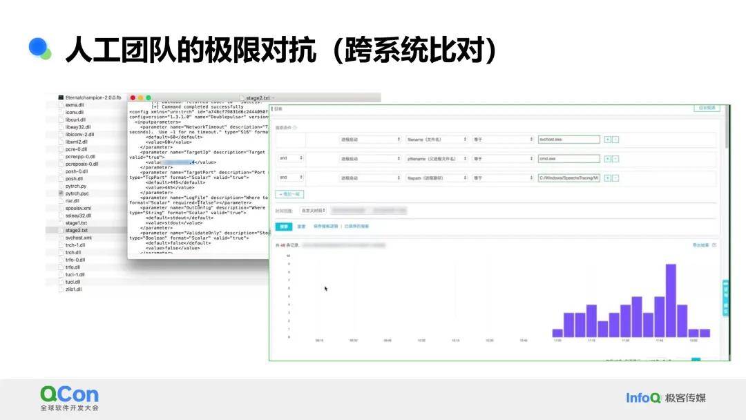Select svchost.xml in the file list

tap(79, 238)
